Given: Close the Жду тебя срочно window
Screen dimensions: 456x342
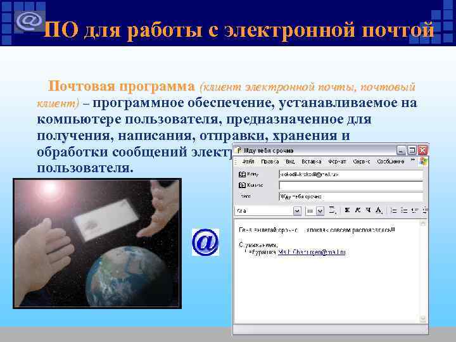Looking at the screenshot, I should pyautogui.click(x=422, y=150).
